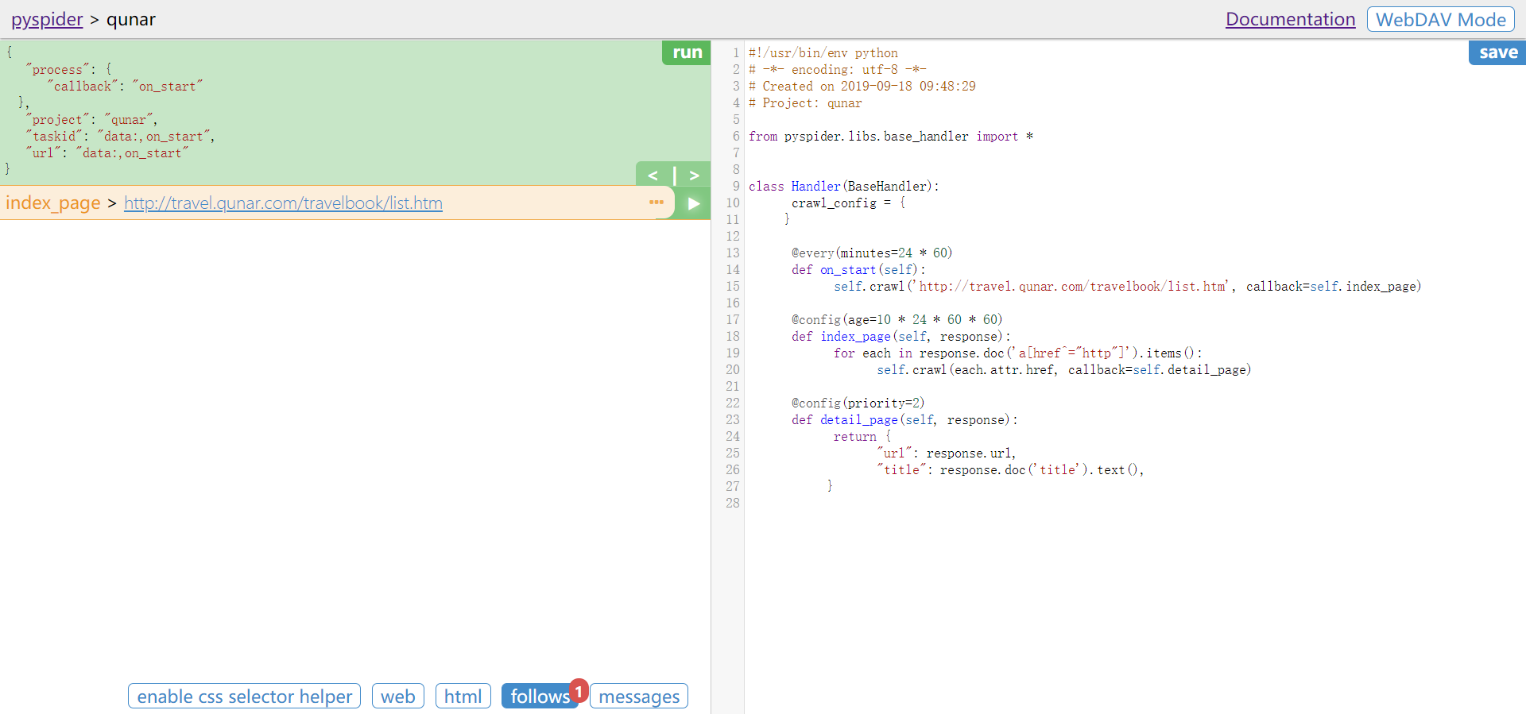Click the return { line in detail_page

(x=862, y=436)
